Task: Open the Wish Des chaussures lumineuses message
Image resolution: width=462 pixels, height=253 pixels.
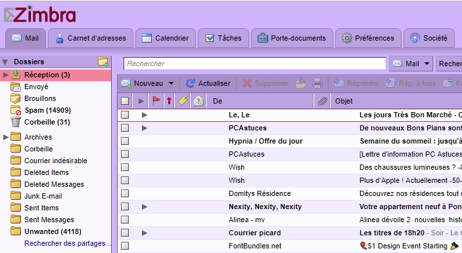Action: [290, 167]
